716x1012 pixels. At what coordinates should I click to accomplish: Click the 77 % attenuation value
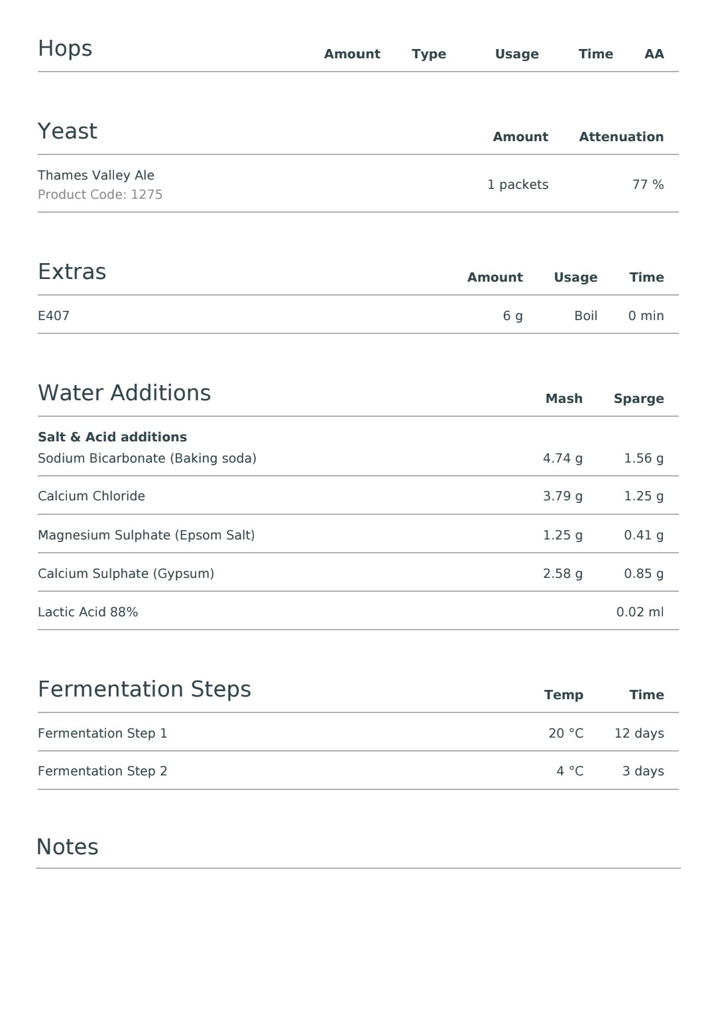pyautogui.click(x=648, y=185)
